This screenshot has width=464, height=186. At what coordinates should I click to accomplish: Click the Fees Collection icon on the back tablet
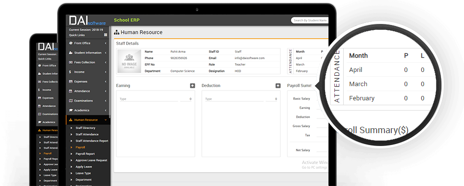click(x=39, y=82)
